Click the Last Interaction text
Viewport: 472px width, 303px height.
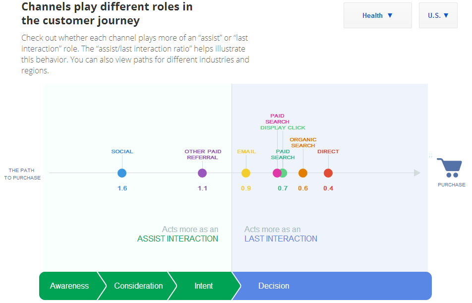pyautogui.click(x=281, y=239)
